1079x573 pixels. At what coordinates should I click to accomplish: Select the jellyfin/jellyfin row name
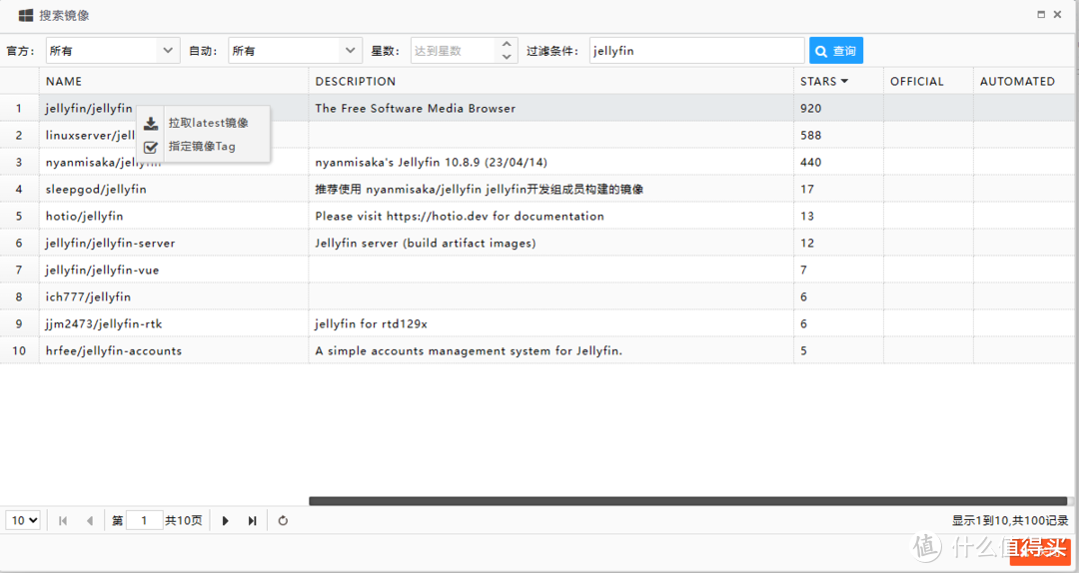[x=89, y=108]
